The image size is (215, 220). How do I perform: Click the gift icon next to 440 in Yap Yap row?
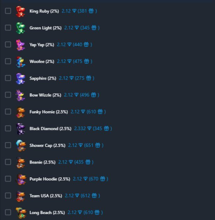pyautogui.click(x=86, y=45)
